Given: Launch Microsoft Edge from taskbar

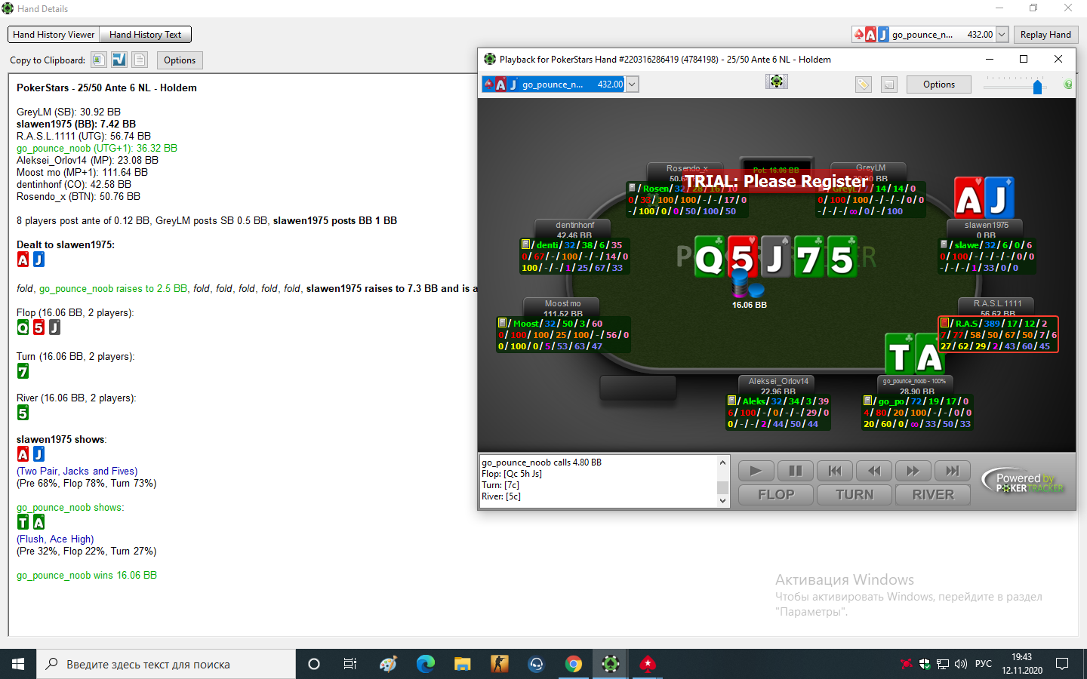Looking at the screenshot, I should click(426, 664).
